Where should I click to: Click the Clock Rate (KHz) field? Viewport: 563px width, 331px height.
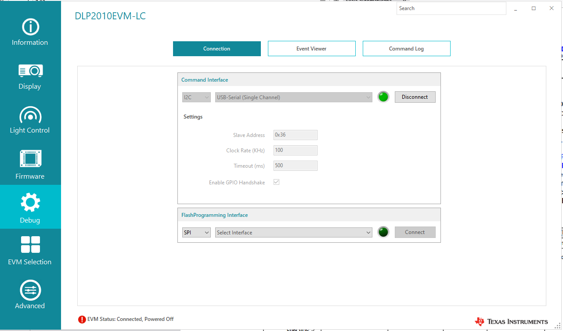click(x=296, y=151)
